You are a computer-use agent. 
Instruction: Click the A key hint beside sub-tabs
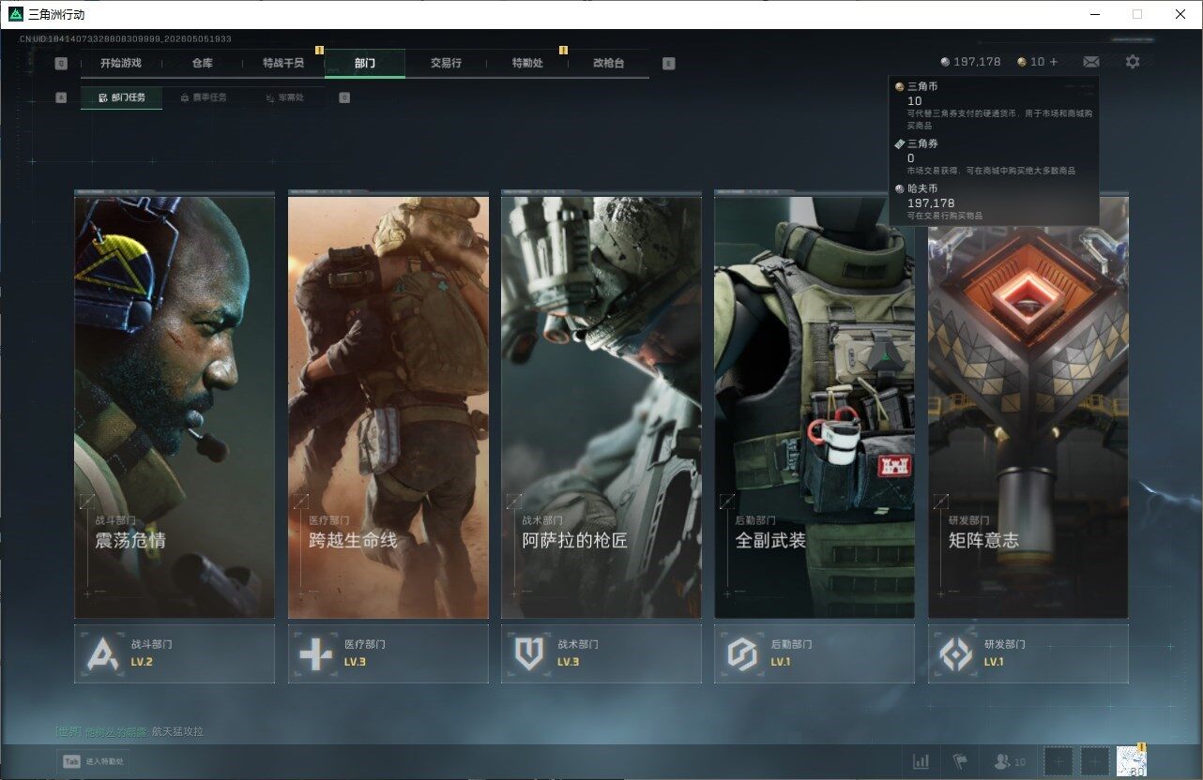coord(61,97)
